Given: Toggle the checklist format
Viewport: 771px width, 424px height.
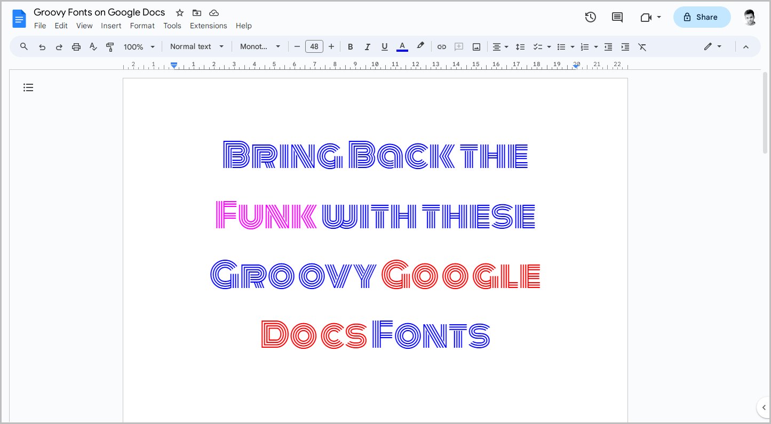Looking at the screenshot, I should tap(538, 46).
